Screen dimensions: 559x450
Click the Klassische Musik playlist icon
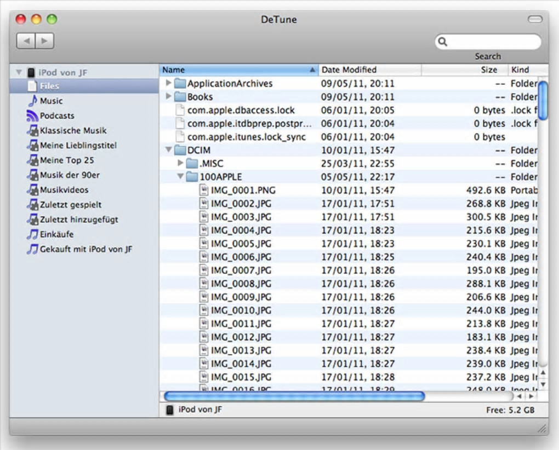click(x=32, y=131)
